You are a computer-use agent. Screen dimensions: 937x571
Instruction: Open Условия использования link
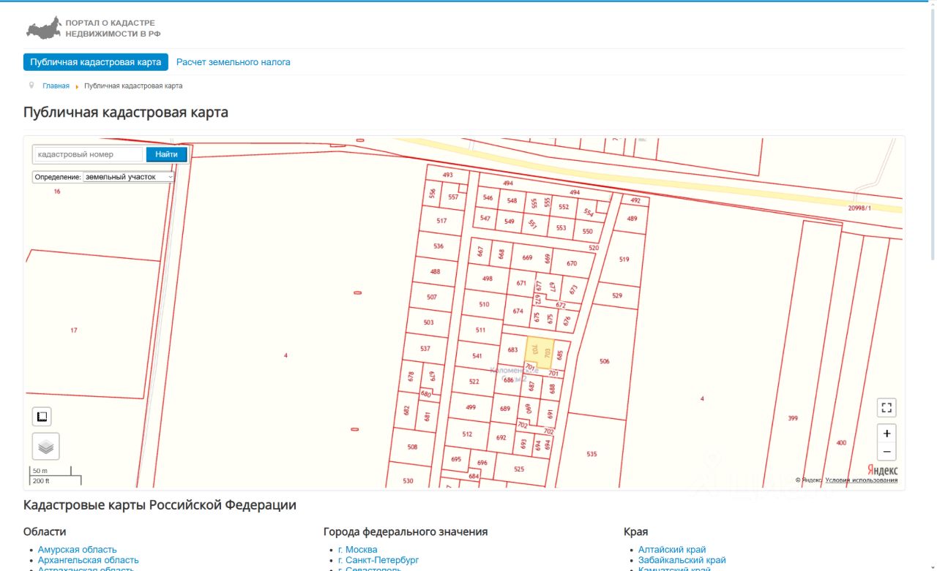[x=861, y=480]
